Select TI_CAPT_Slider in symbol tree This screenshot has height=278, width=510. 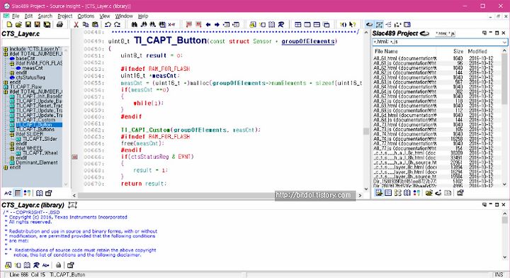(x=40, y=139)
